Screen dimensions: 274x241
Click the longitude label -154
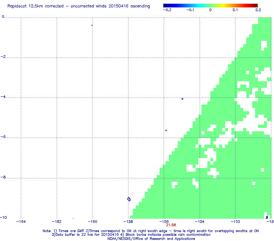(x=200, y=222)
